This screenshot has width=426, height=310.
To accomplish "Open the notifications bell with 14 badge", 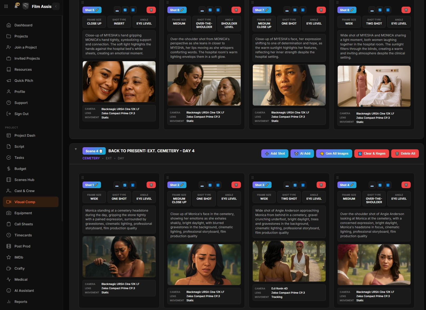I will pyautogui.click(x=16, y=6).
